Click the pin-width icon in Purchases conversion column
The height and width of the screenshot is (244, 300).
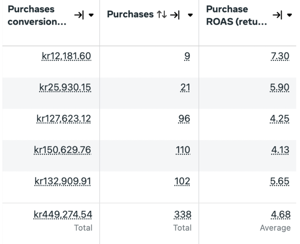pyautogui.click(x=79, y=15)
